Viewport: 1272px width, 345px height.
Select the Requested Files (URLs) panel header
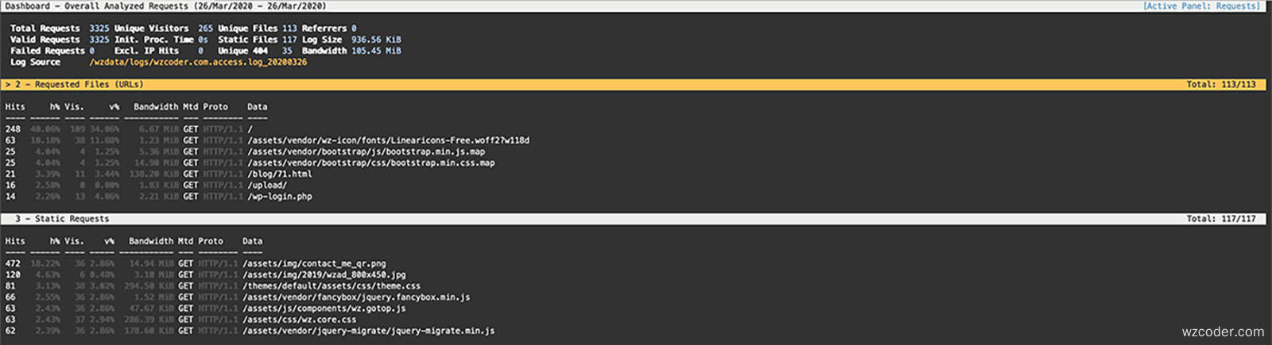coord(636,84)
